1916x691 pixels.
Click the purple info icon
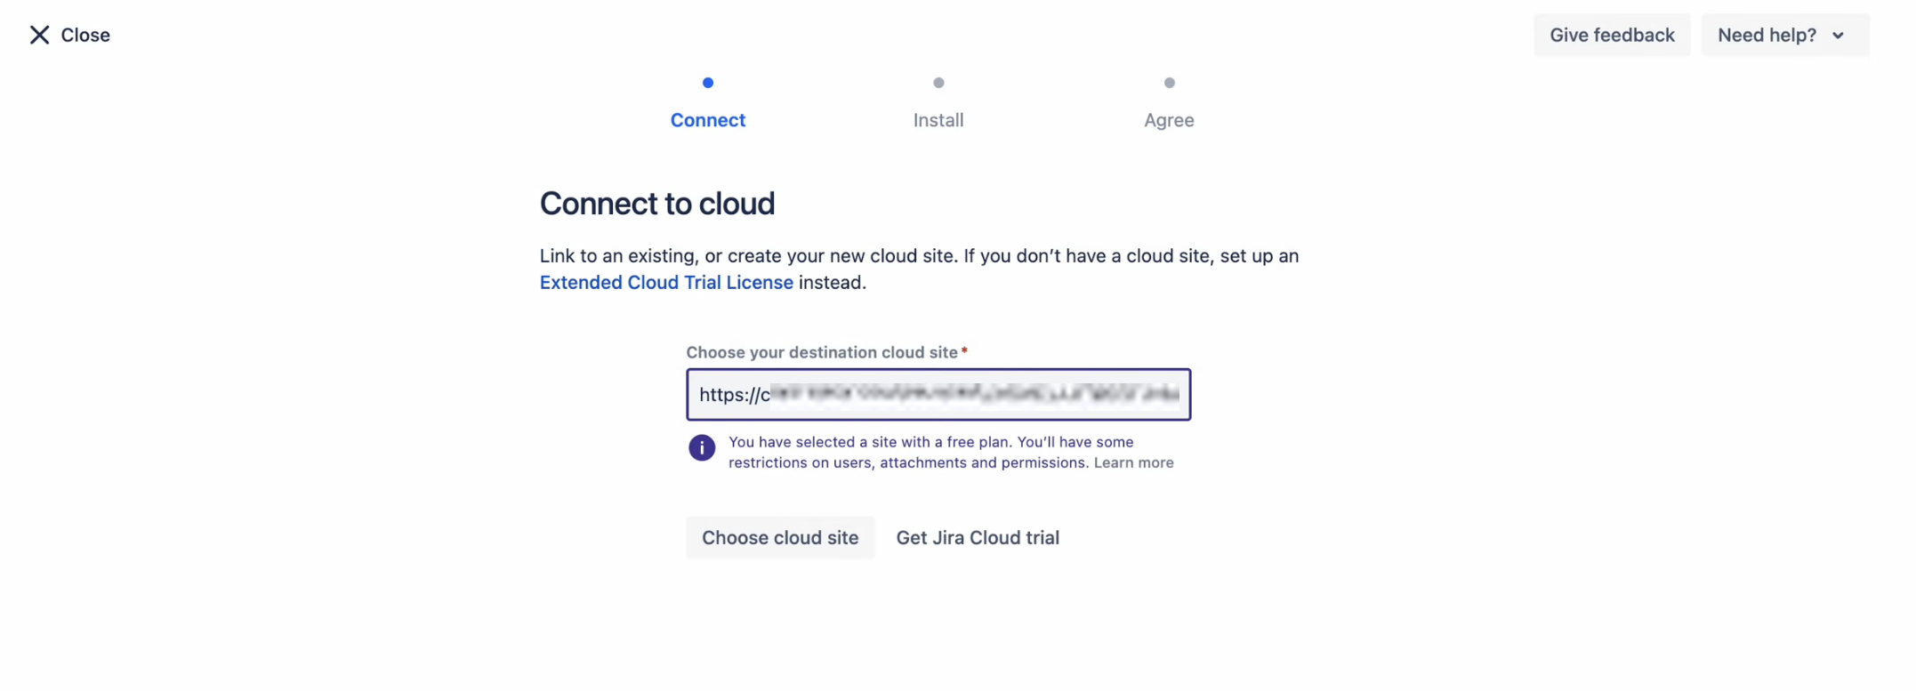click(x=701, y=447)
